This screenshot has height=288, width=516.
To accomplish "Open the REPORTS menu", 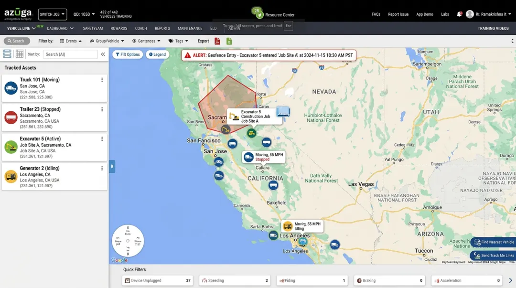I will click(x=162, y=28).
